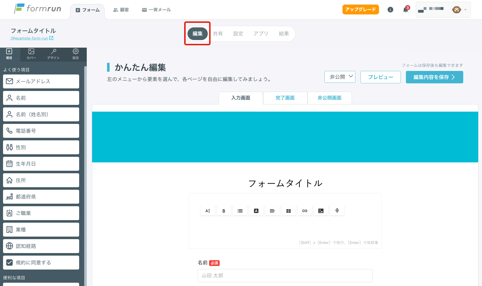This screenshot has height=286, width=482.
Task: Open text alignment tool
Action: 272,211
